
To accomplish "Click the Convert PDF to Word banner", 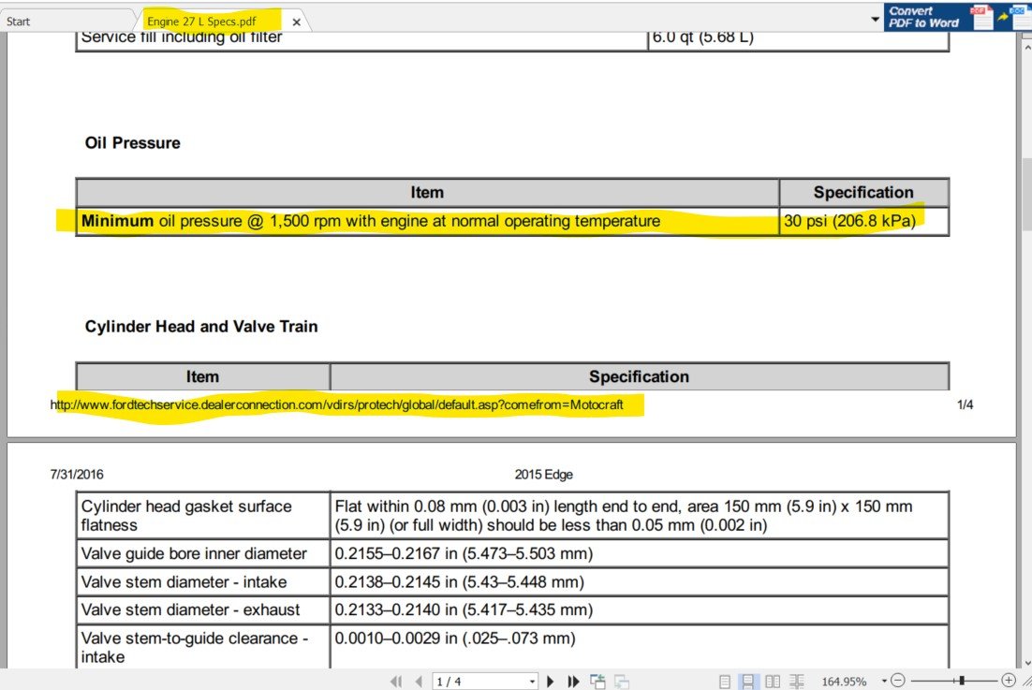I will point(955,17).
